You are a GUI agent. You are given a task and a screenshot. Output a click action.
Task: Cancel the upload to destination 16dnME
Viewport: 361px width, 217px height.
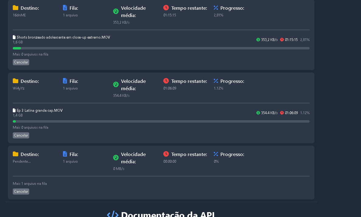click(21, 62)
